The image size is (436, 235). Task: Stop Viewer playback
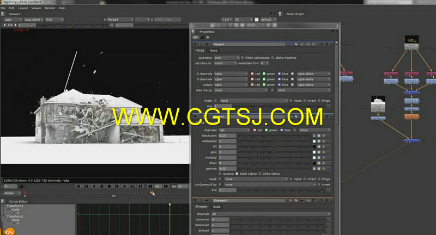click(x=110, y=186)
